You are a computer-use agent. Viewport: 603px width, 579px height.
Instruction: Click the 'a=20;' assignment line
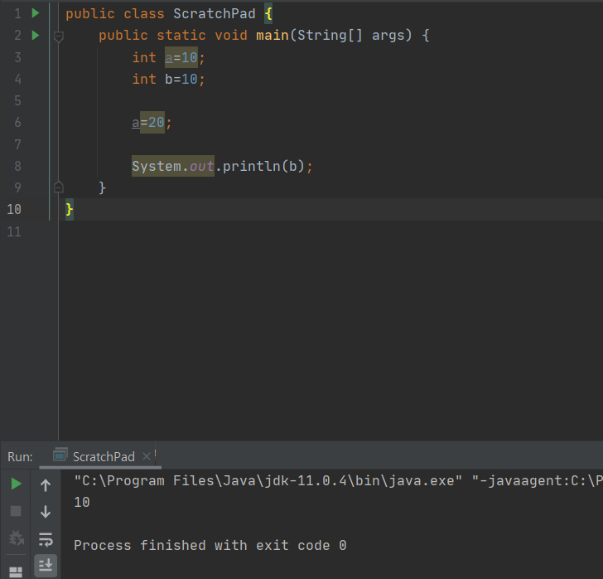point(152,123)
